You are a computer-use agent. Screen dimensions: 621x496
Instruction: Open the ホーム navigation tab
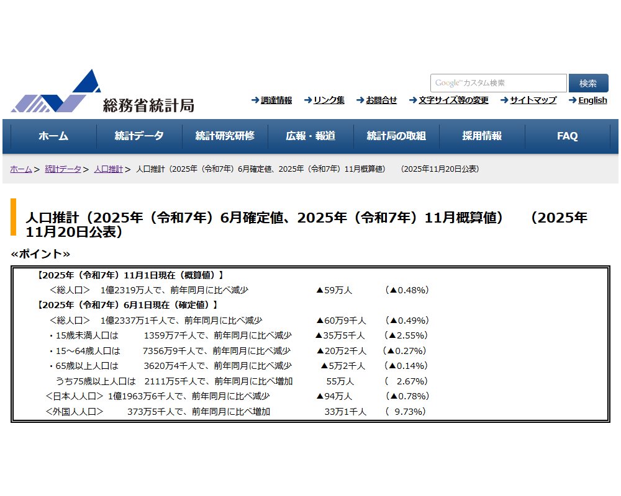click(x=53, y=136)
